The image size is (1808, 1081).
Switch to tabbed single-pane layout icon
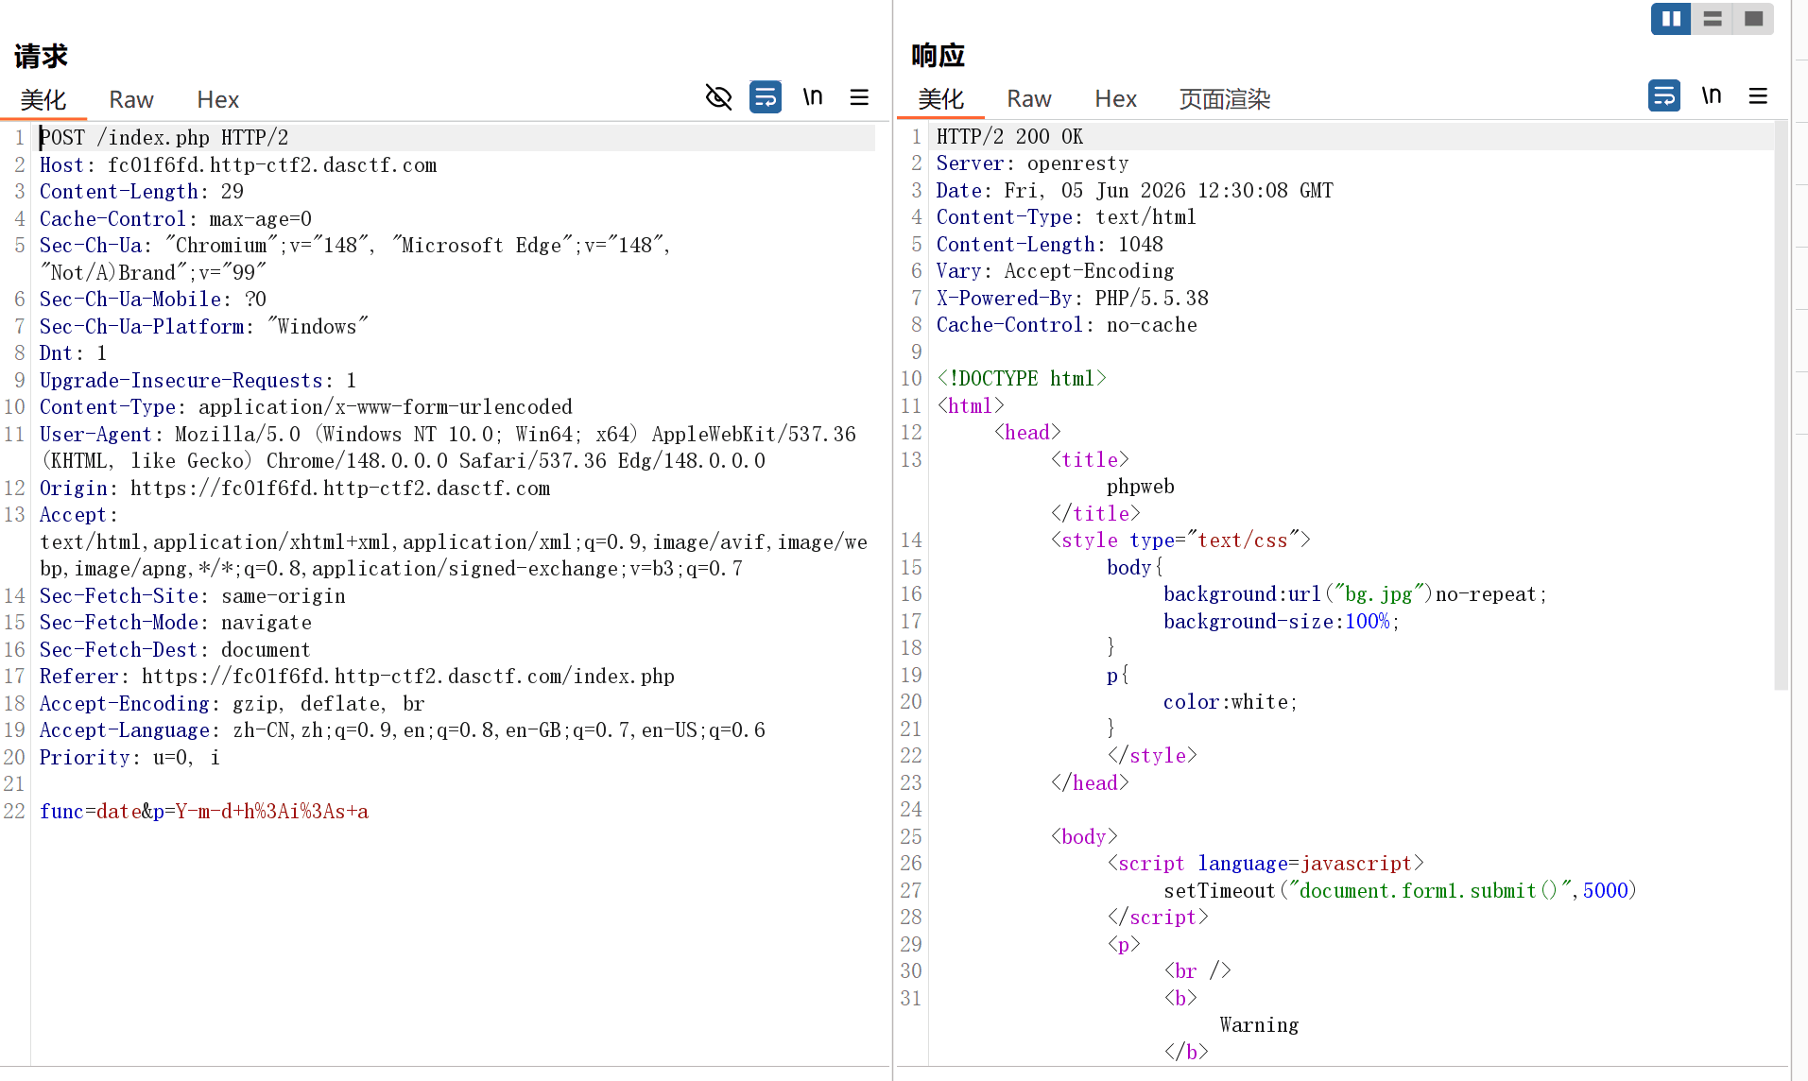[1753, 19]
